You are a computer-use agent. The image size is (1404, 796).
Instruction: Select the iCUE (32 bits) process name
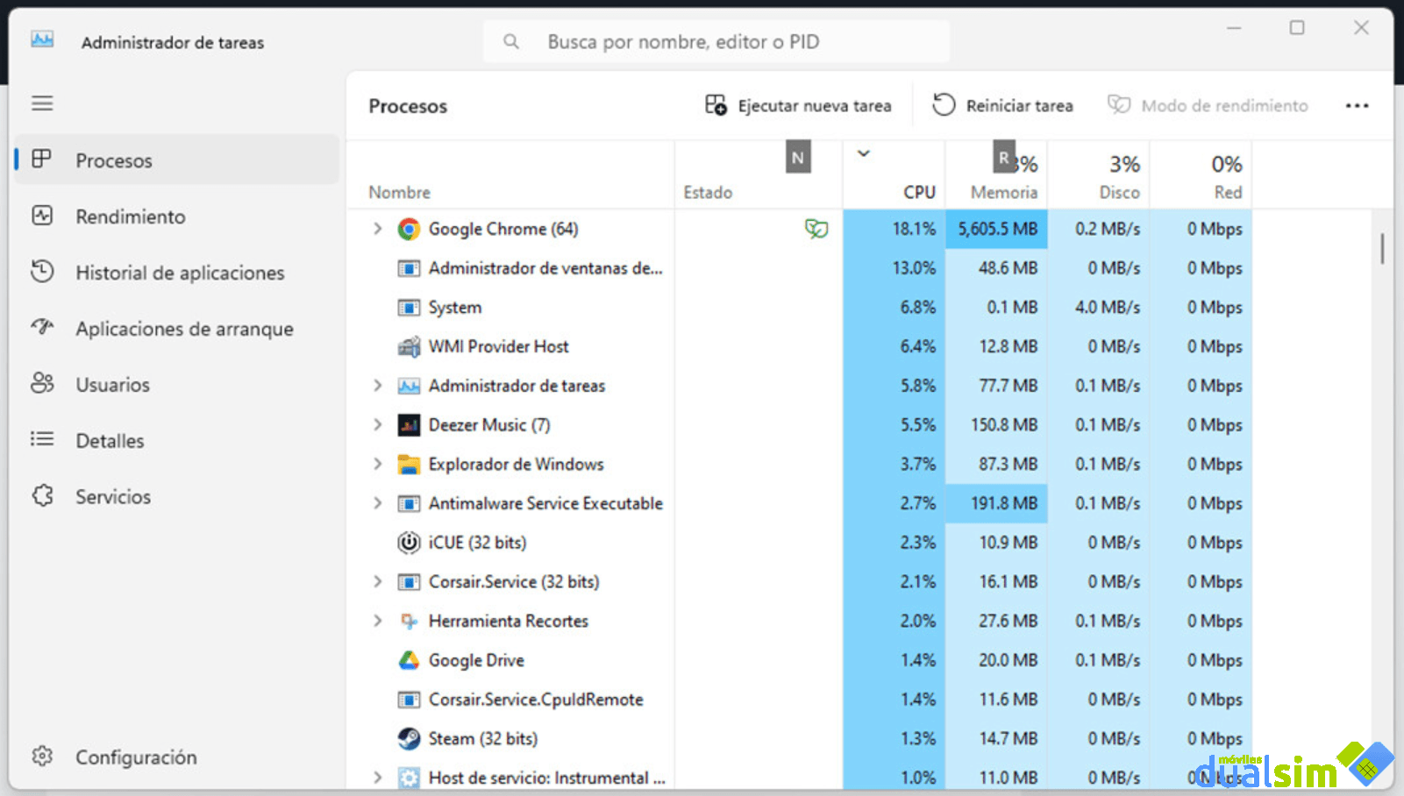pos(477,543)
